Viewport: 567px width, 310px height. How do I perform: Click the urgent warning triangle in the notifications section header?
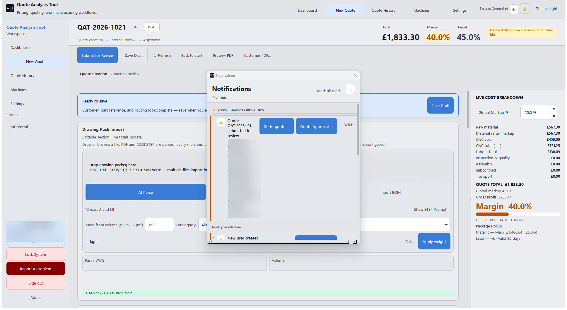pyautogui.click(x=214, y=110)
